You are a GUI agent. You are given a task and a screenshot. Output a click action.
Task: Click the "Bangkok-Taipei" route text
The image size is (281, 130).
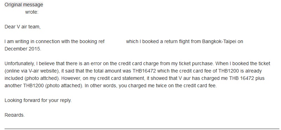(219, 41)
